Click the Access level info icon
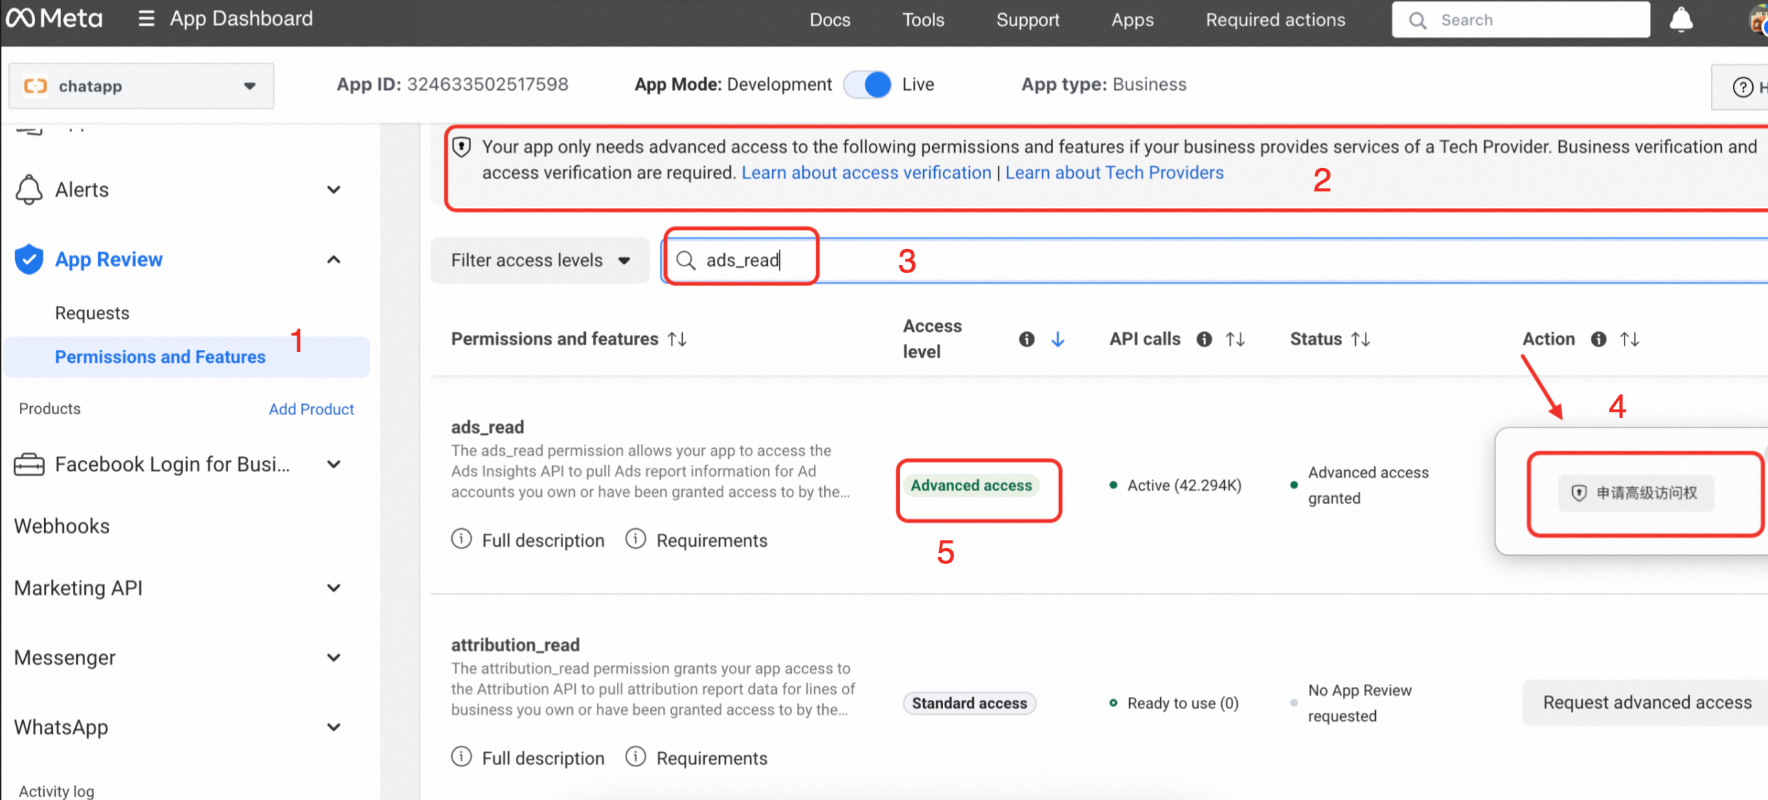 point(1026,339)
